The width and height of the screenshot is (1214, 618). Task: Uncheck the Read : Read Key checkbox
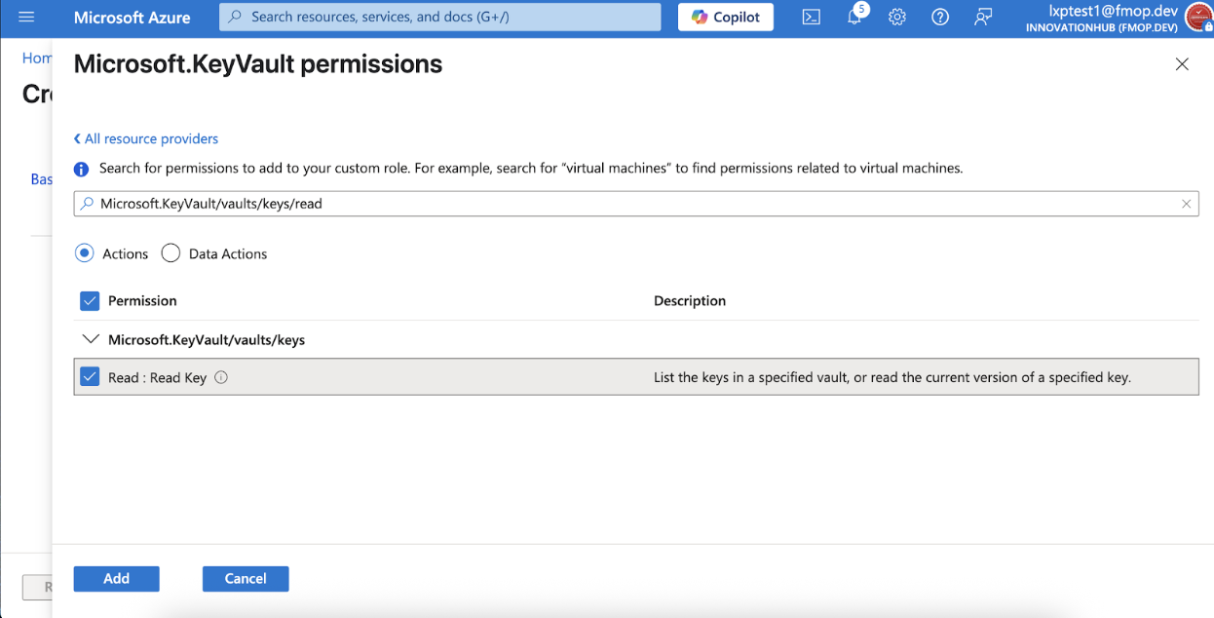[90, 377]
